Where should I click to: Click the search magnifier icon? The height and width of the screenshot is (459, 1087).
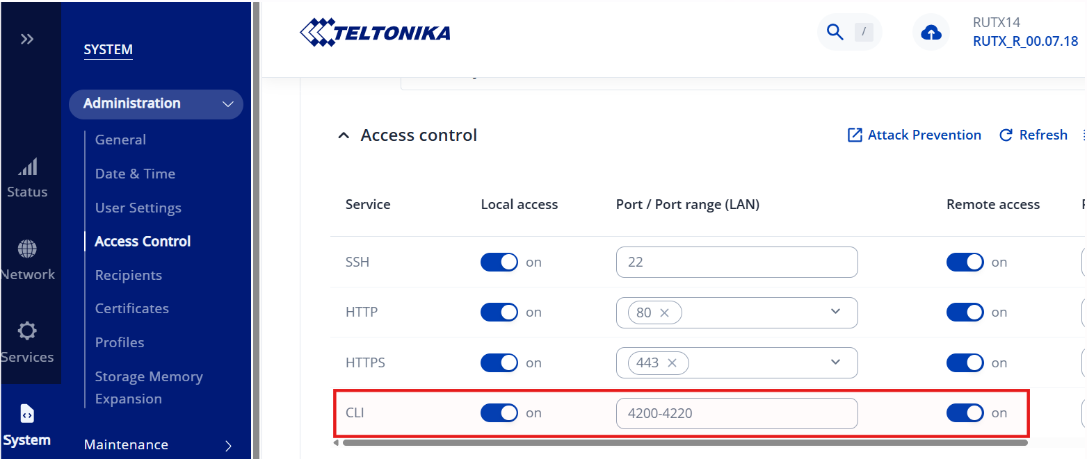[834, 32]
